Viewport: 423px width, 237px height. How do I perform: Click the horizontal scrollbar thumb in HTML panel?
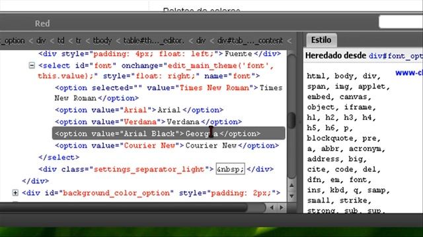pos(124,207)
